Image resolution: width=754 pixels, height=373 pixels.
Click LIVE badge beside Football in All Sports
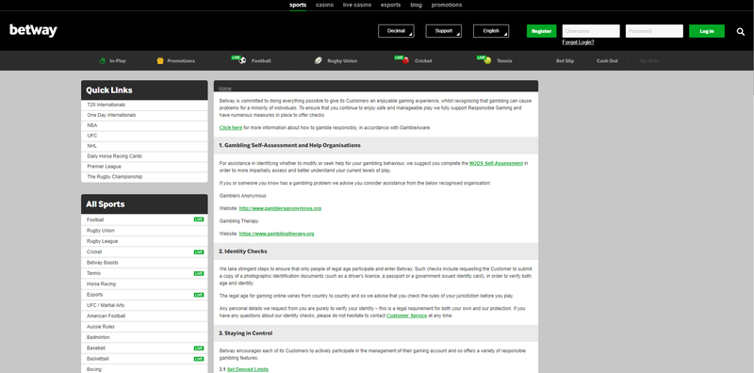[199, 219]
